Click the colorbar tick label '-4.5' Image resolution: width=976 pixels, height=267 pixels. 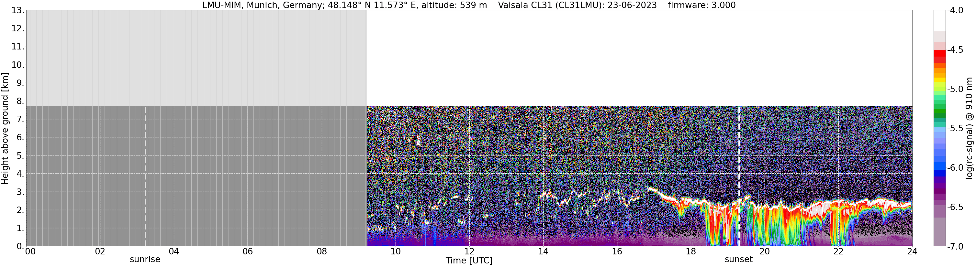click(x=955, y=50)
